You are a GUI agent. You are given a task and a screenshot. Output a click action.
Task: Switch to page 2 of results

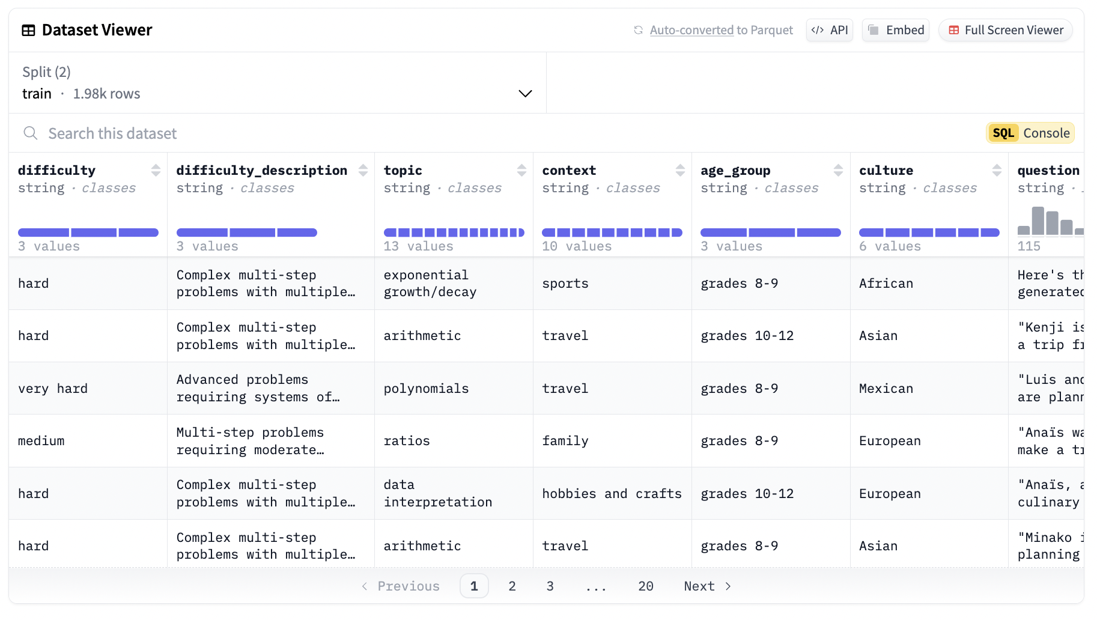tap(512, 586)
